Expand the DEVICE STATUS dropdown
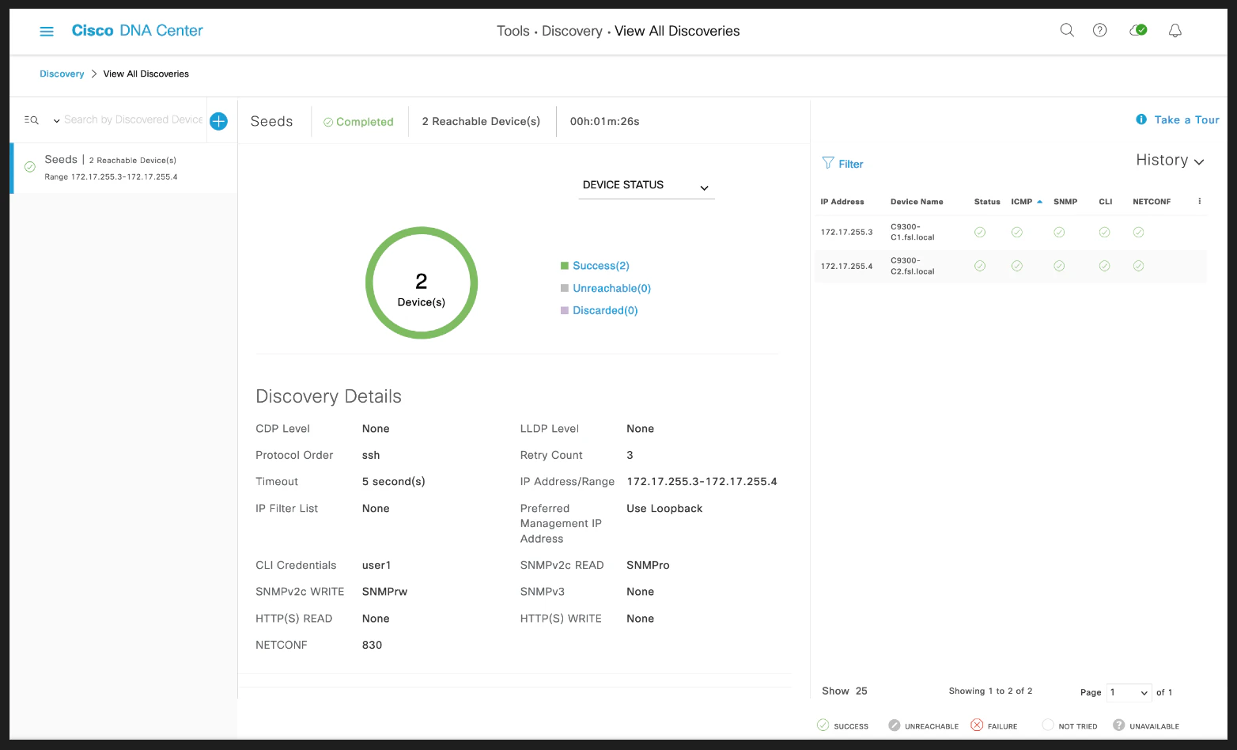 pos(646,186)
